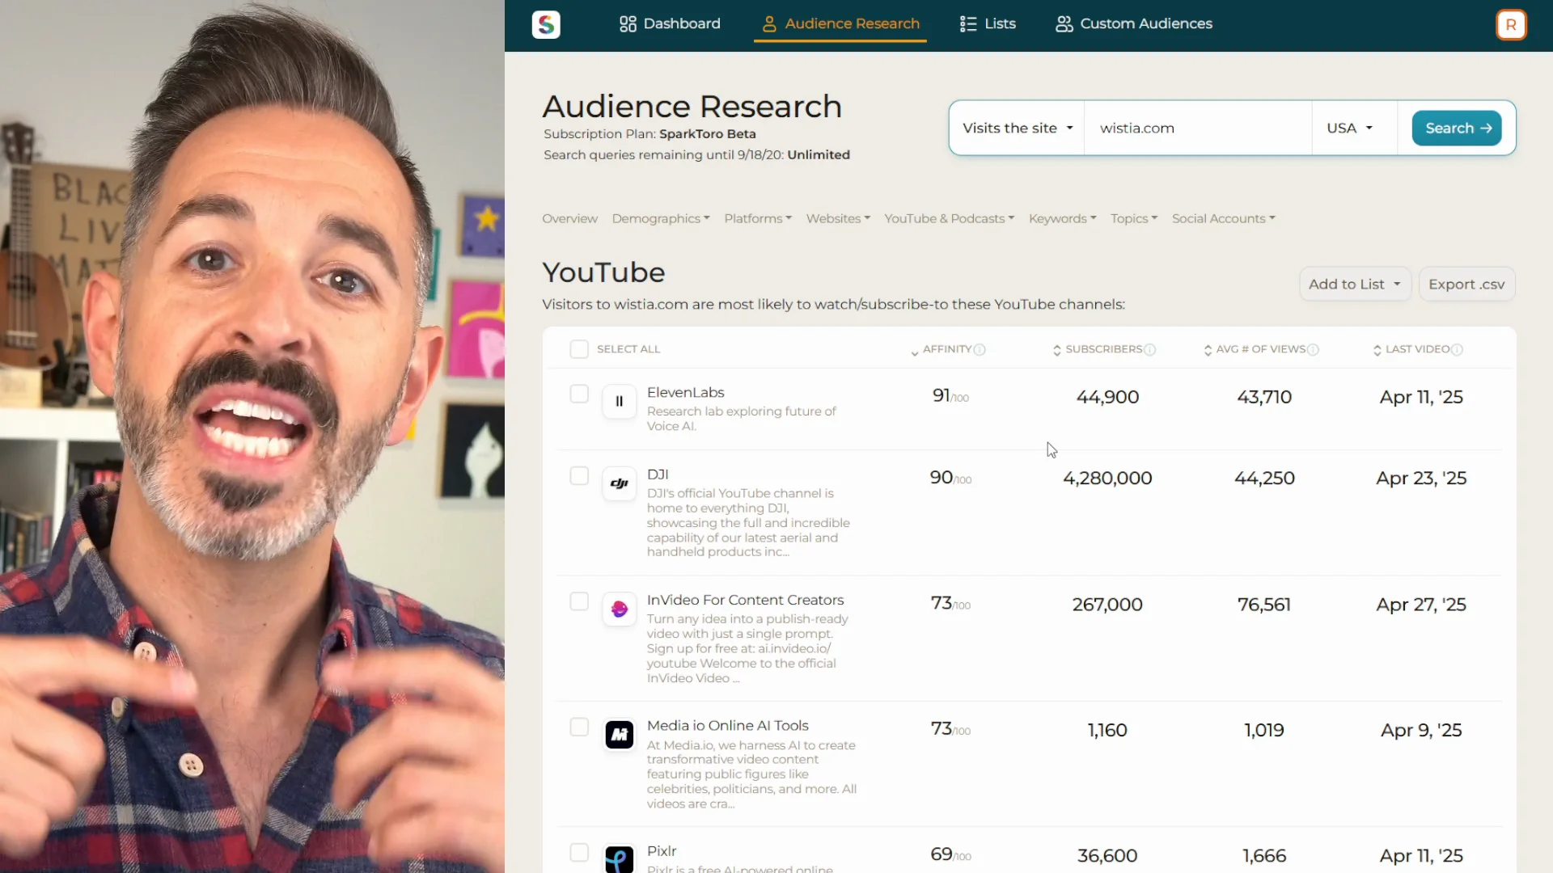Open the Pixlr channel name
Viewport: 1553px width, 873px height.
[662, 851]
